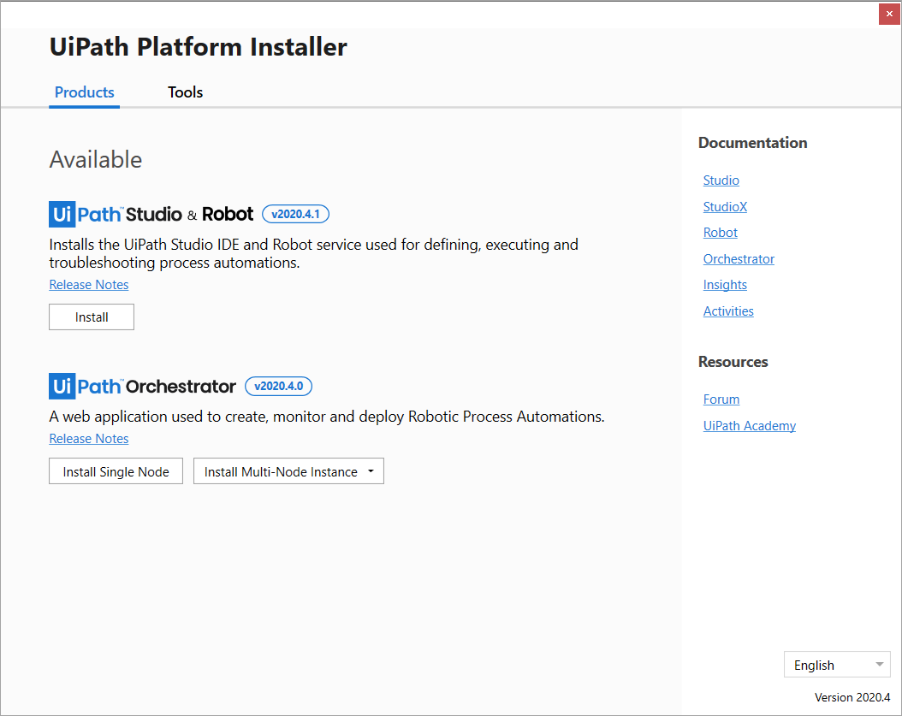Expand the Install Multi-Node Instance dropdown

[371, 471]
